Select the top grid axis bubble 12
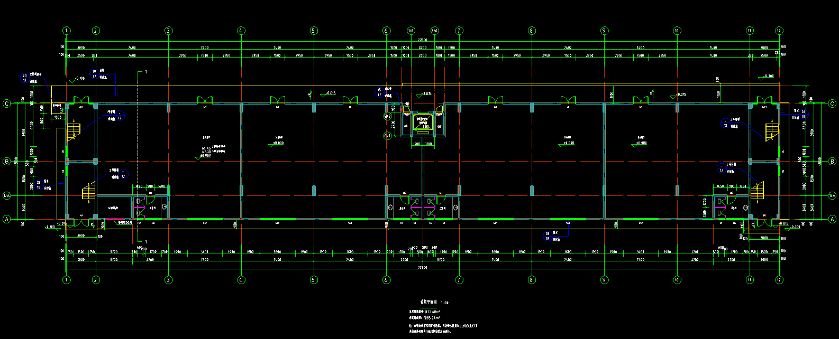Image resolution: width=839 pixels, height=339 pixels. [x=779, y=31]
